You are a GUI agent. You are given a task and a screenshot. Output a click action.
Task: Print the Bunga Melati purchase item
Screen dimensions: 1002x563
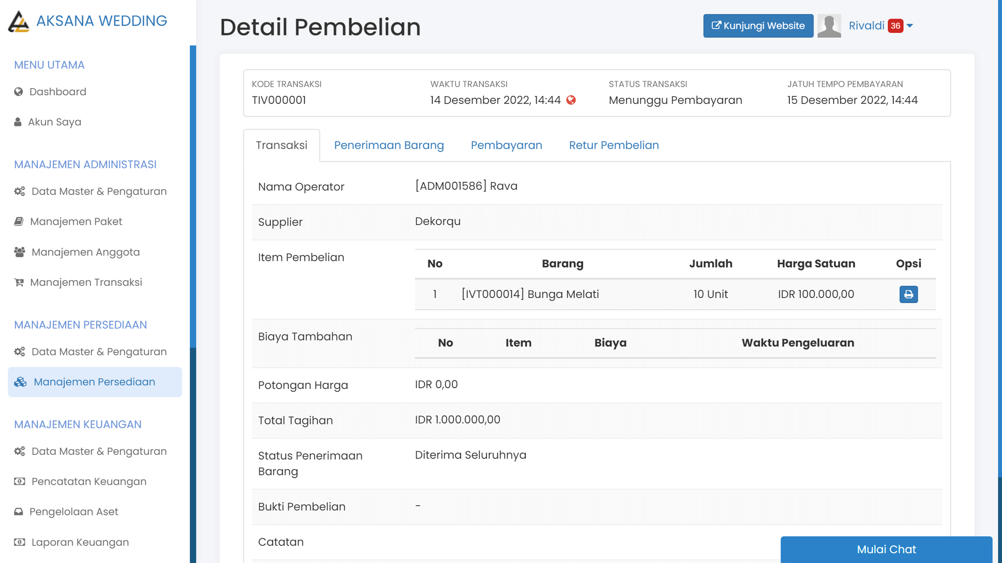pyautogui.click(x=908, y=294)
